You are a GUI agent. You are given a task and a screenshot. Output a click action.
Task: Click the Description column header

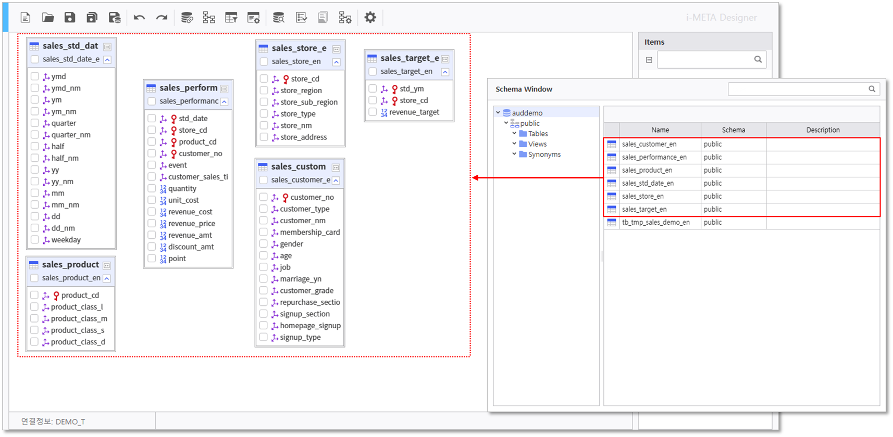point(823,130)
